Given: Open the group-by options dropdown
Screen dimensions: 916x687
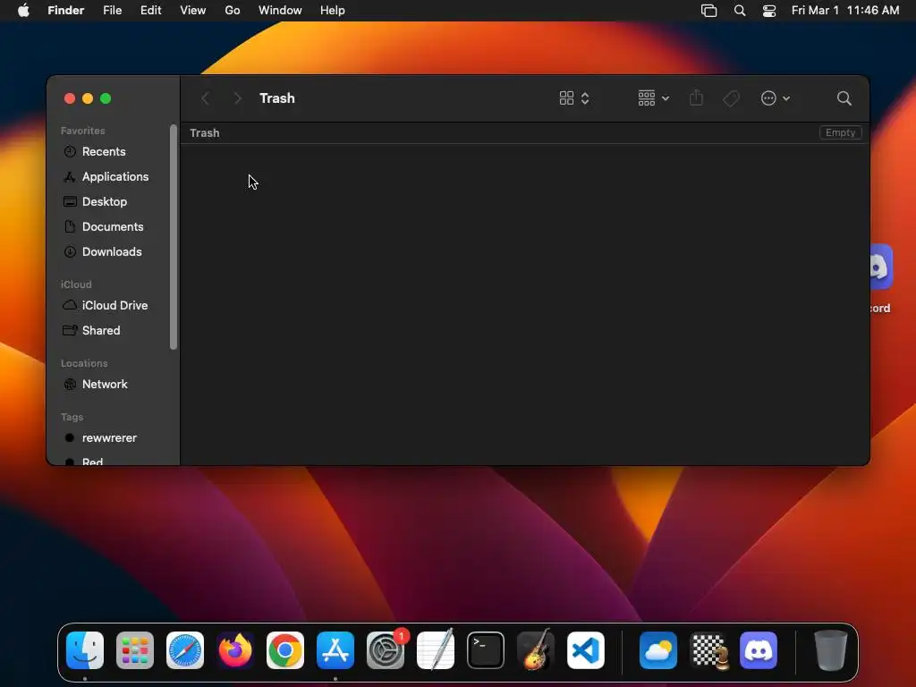Looking at the screenshot, I should pos(653,98).
